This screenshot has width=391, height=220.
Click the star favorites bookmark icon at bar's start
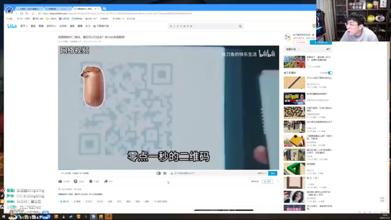click(x=7, y=19)
